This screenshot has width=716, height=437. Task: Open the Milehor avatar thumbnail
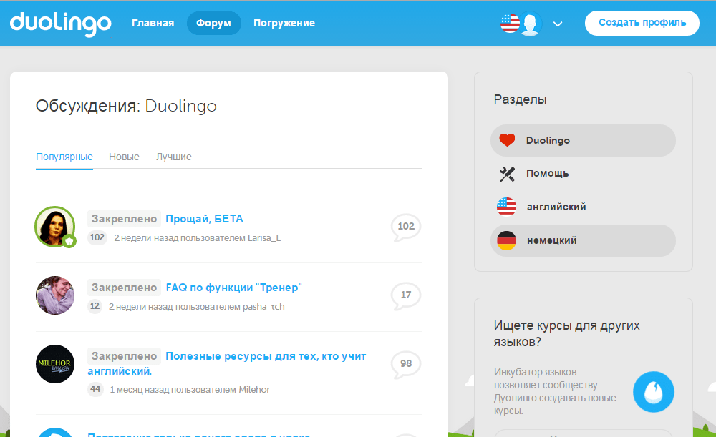click(55, 364)
